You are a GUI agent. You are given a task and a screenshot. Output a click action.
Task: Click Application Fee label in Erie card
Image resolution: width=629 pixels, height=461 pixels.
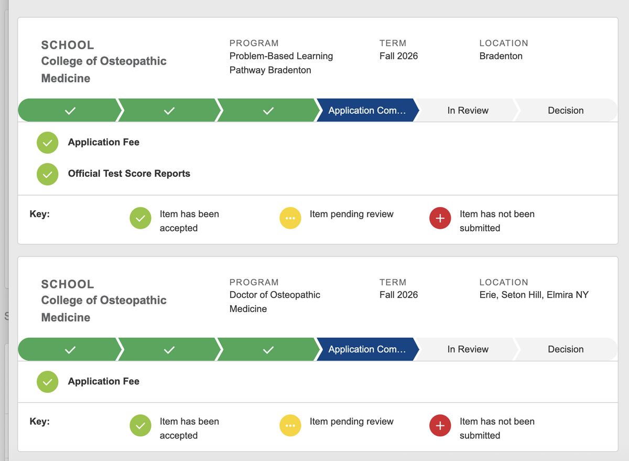pyautogui.click(x=104, y=381)
